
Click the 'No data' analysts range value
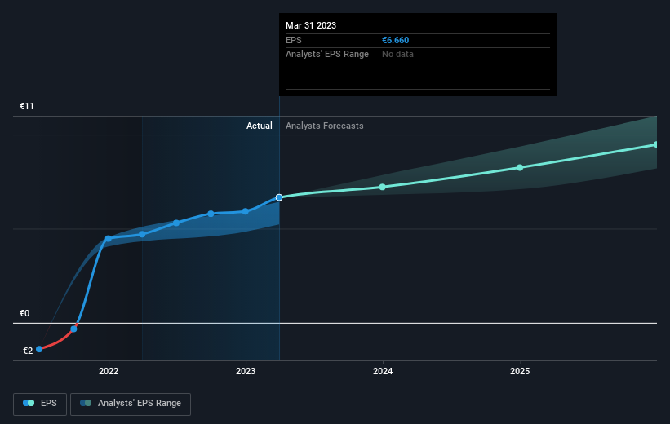click(397, 55)
